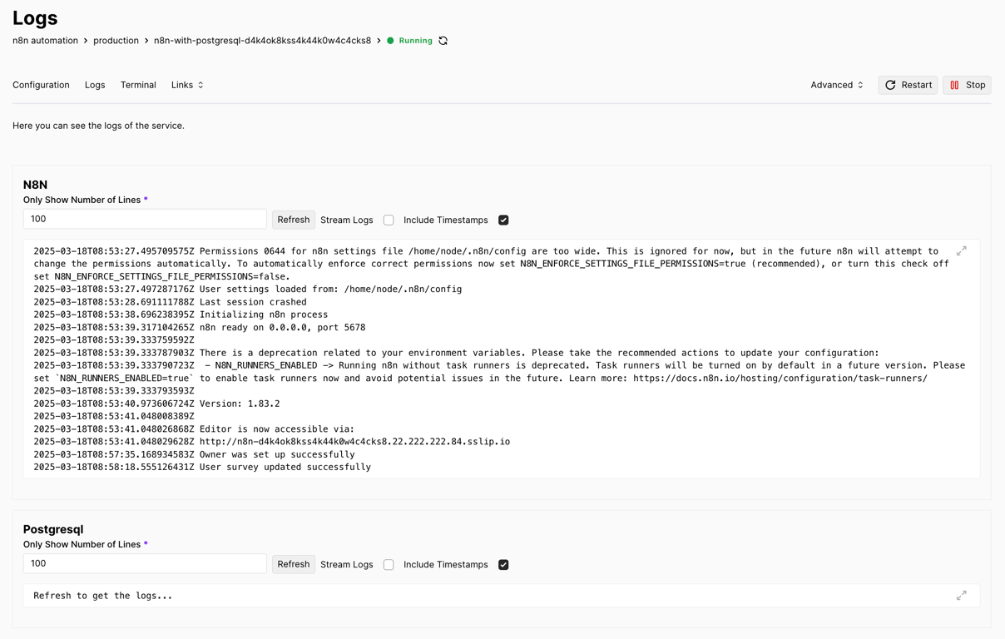Click the refresh icon next to Running status
This screenshot has height=639, width=1005.
pyautogui.click(x=444, y=40)
